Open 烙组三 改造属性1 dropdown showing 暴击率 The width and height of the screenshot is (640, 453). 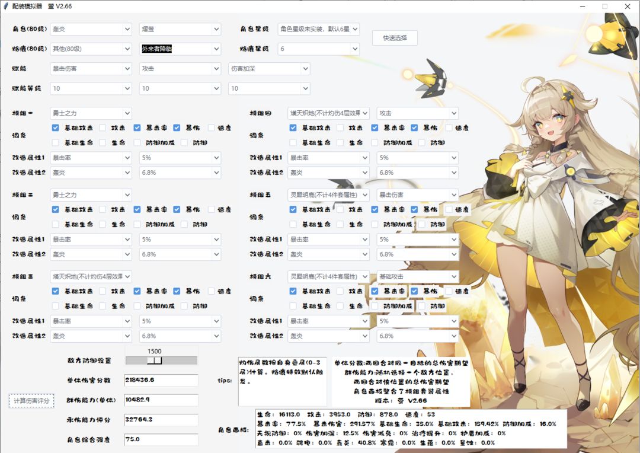click(91, 321)
